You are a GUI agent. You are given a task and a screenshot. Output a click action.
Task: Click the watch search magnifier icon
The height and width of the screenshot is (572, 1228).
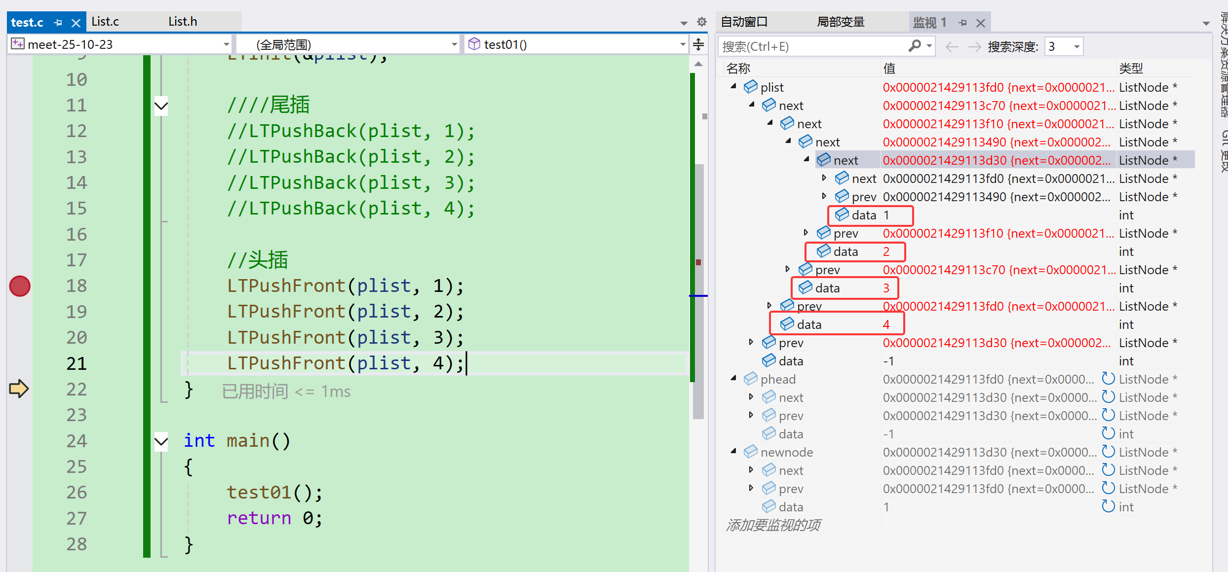pyautogui.click(x=914, y=46)
